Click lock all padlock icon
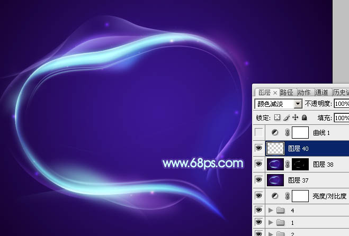Screen dimensions: 349x236 304,117
